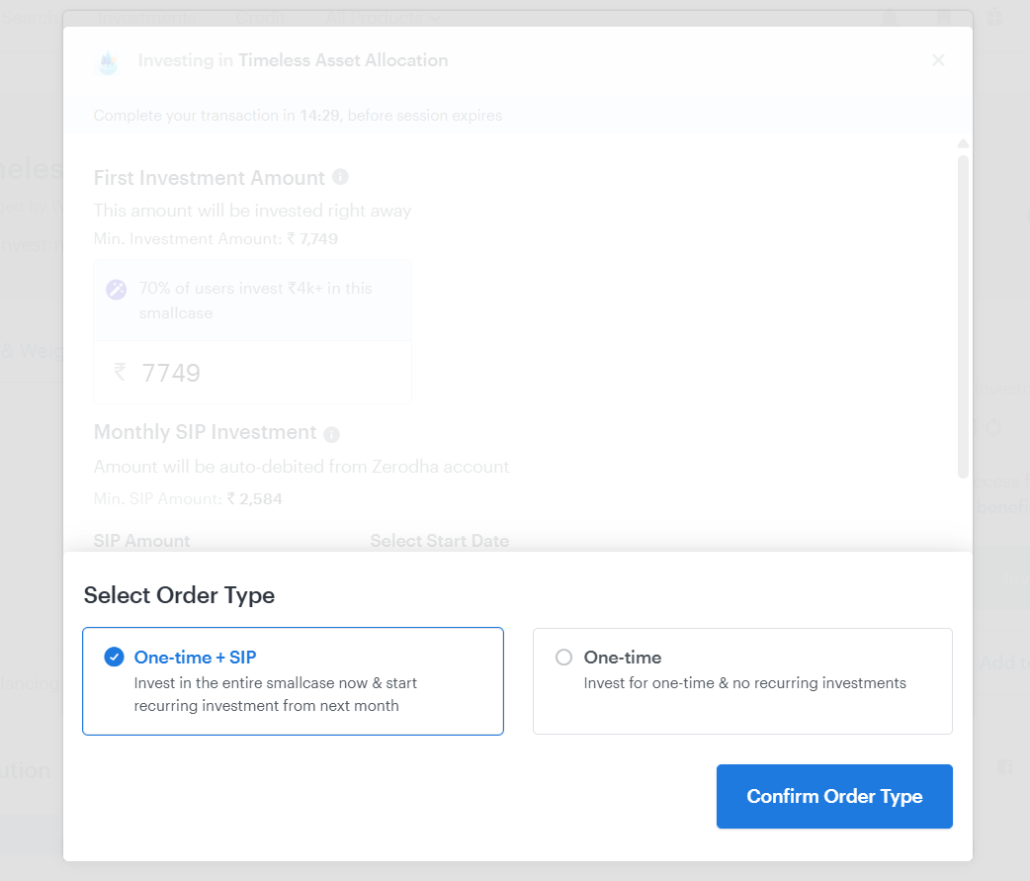Click inside the 7749 investment amount field
The height and width of the screenshot is (881, 1030).
tap(252, 372)
